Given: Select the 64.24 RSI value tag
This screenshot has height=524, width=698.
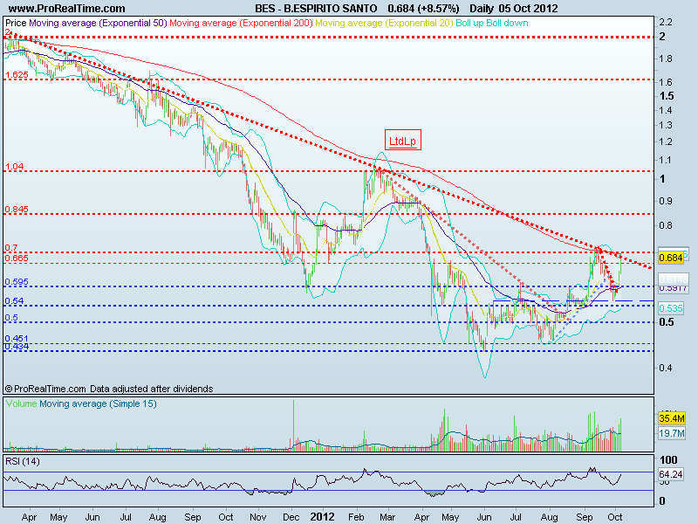Looking at the screenshot, I should (x=671, y=474).
